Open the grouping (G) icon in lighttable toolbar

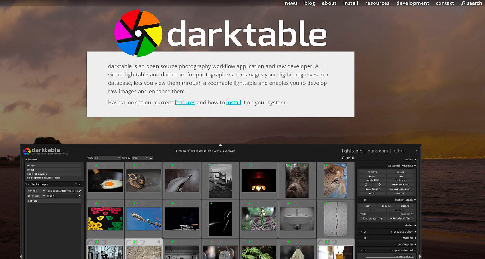point(343,158)
